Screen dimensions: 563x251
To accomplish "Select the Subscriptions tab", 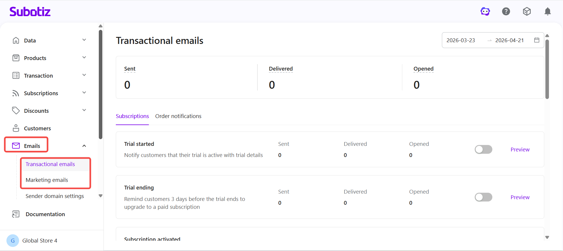I will click(x=132, y=116).
